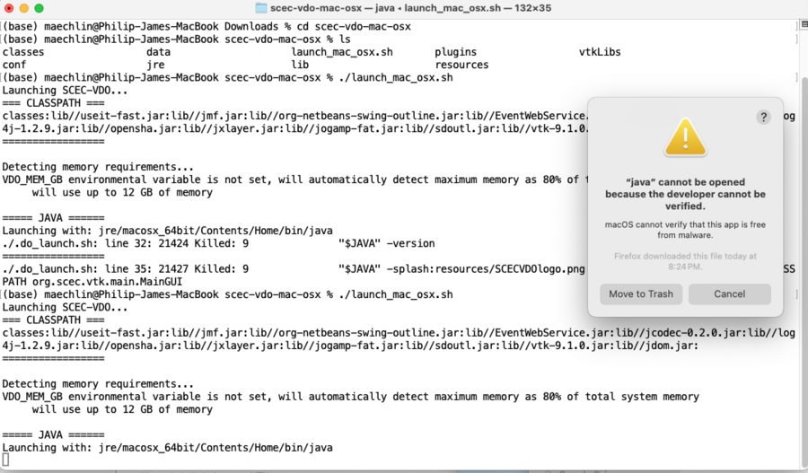Click the classes folder name in ls output
The image size is (808, 473).
[23, 52]
